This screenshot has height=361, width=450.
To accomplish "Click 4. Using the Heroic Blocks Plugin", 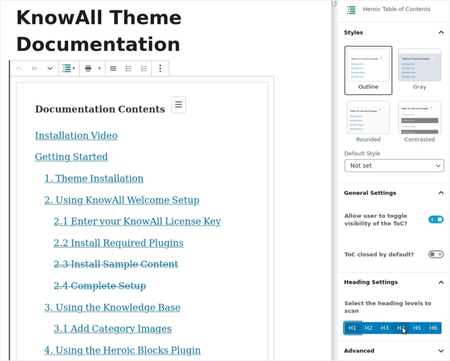I will (122, 350).
